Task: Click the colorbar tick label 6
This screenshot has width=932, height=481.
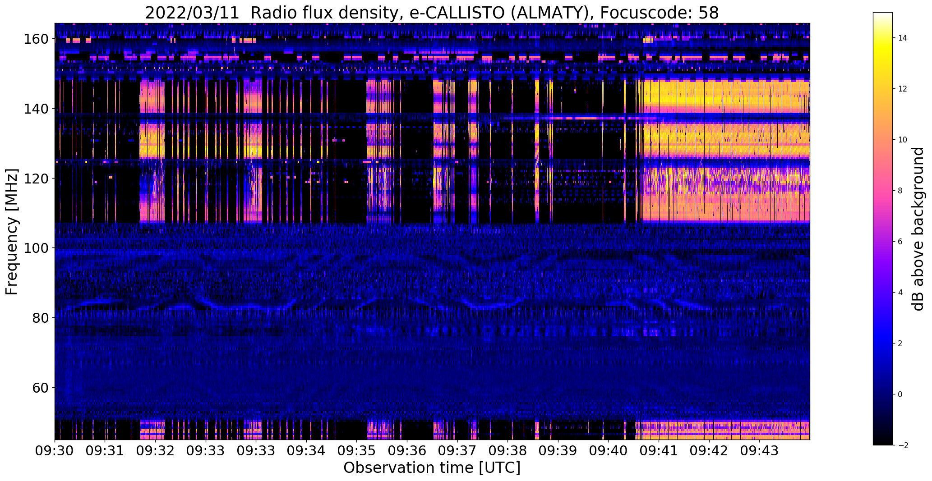Action: coord(900,242)
